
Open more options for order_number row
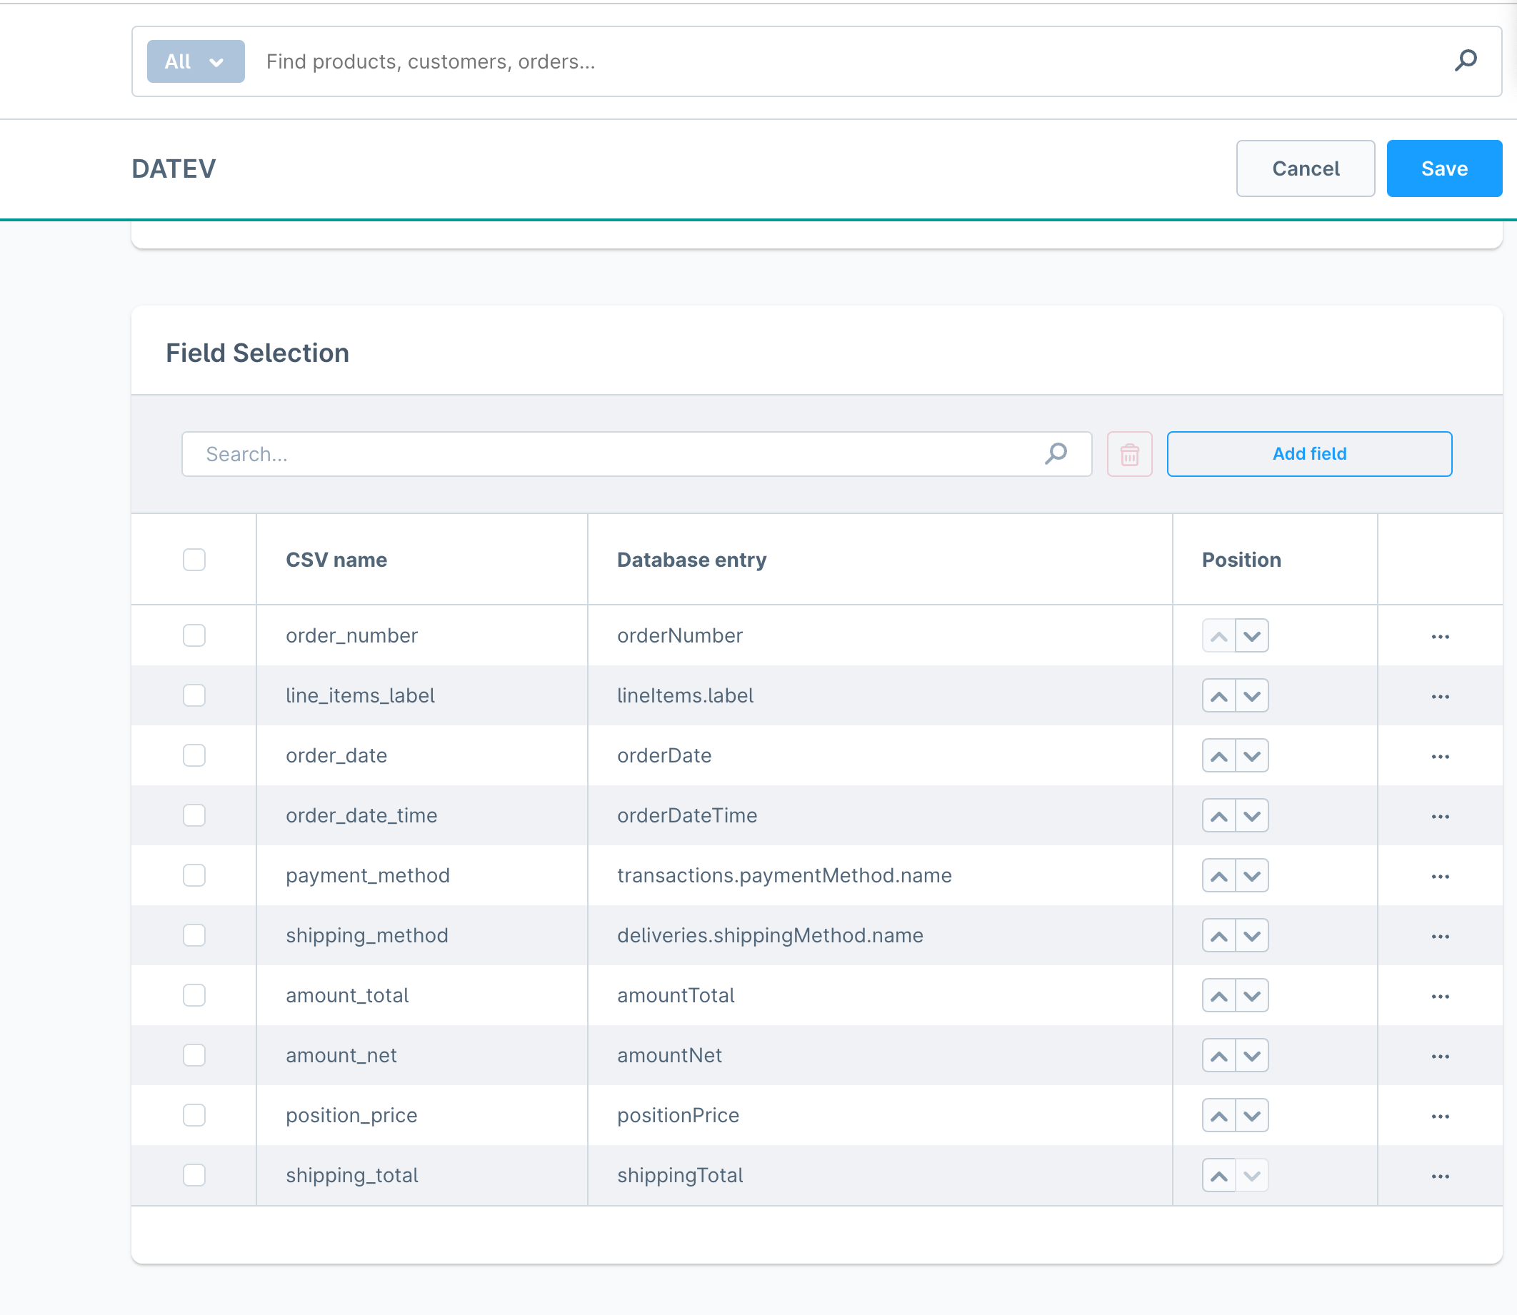(1440, 636)
